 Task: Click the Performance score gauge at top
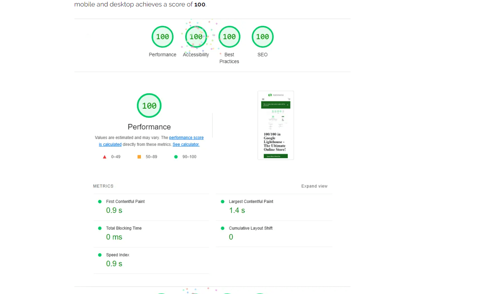(163, 37)
